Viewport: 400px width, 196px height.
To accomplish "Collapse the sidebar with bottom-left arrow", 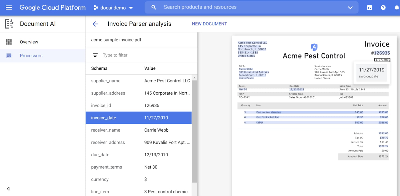I will tap(9, 189).
